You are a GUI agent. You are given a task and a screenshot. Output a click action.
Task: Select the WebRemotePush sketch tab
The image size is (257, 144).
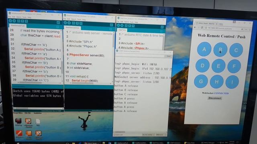point(18,26)
